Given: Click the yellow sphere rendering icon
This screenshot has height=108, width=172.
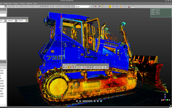Looking at the screenshot, I should 102,6.
